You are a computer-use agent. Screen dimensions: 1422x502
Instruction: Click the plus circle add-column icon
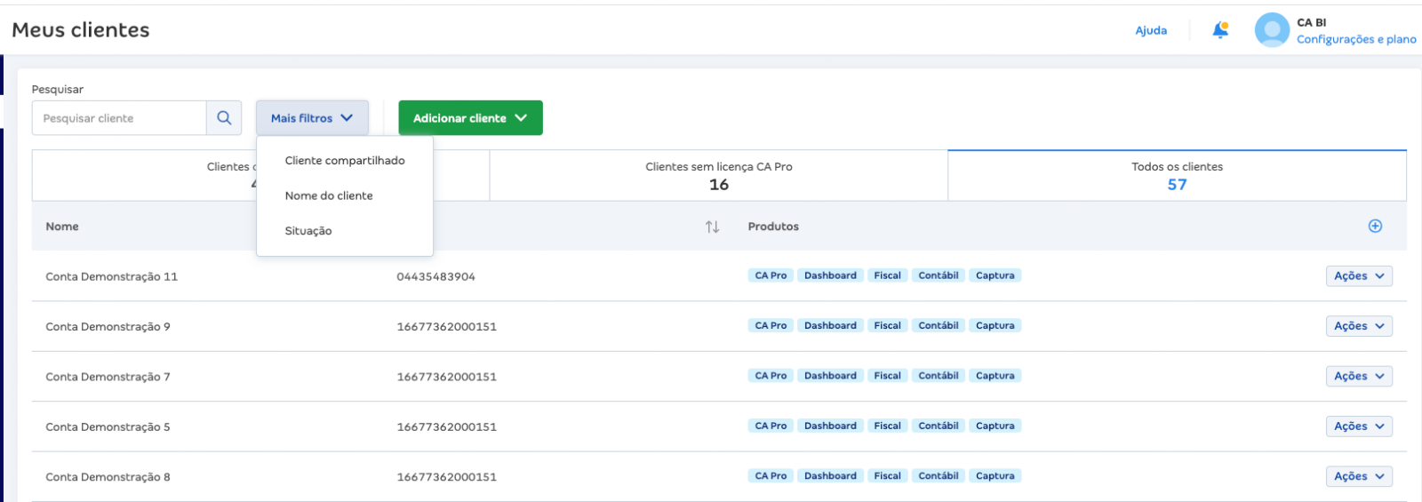click(1375, 227)
